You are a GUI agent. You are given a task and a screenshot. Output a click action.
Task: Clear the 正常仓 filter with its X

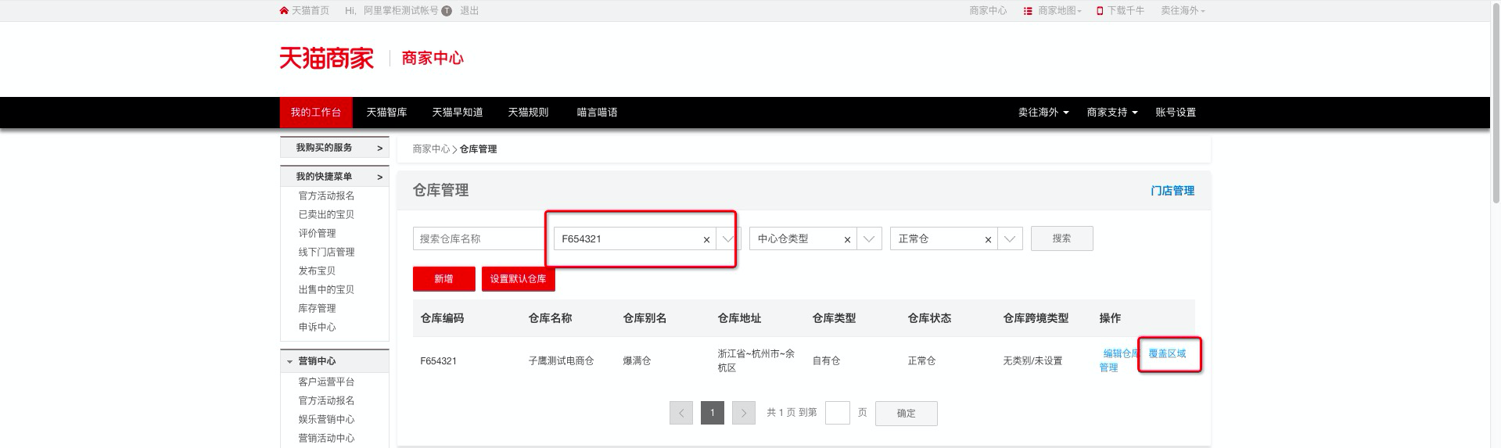[988, 240]
